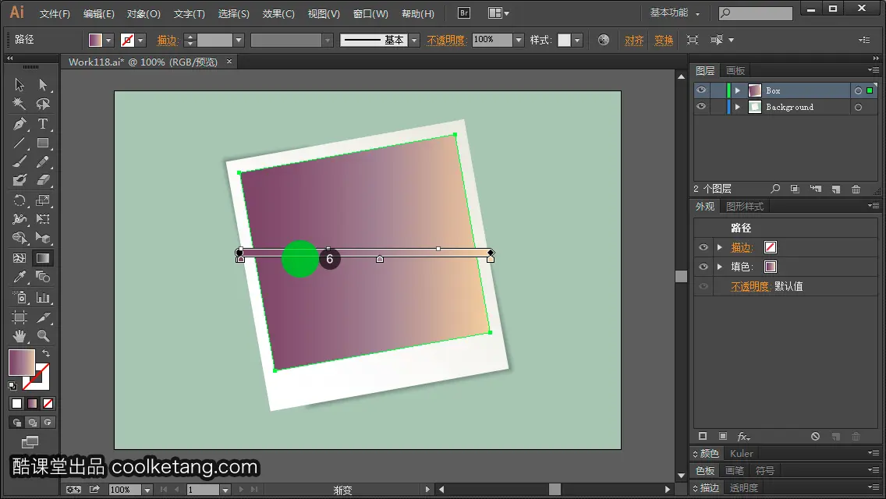Screen dimensions: 886x499
Task: Expand the Box layer
Action: click(x=737, y=90)
